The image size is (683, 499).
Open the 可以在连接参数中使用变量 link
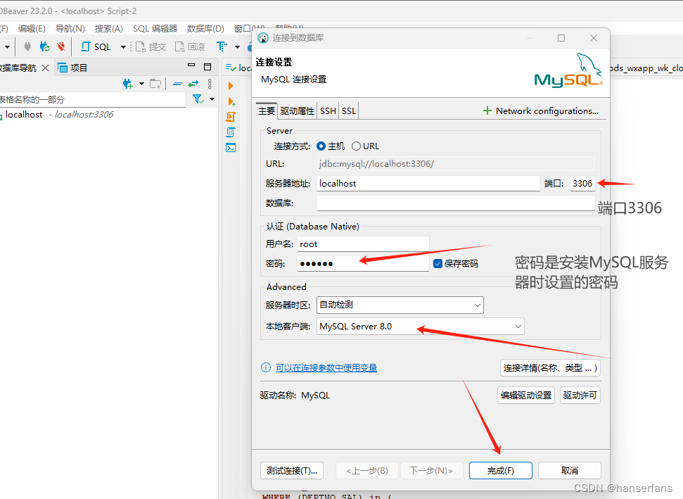click(327, 367)
